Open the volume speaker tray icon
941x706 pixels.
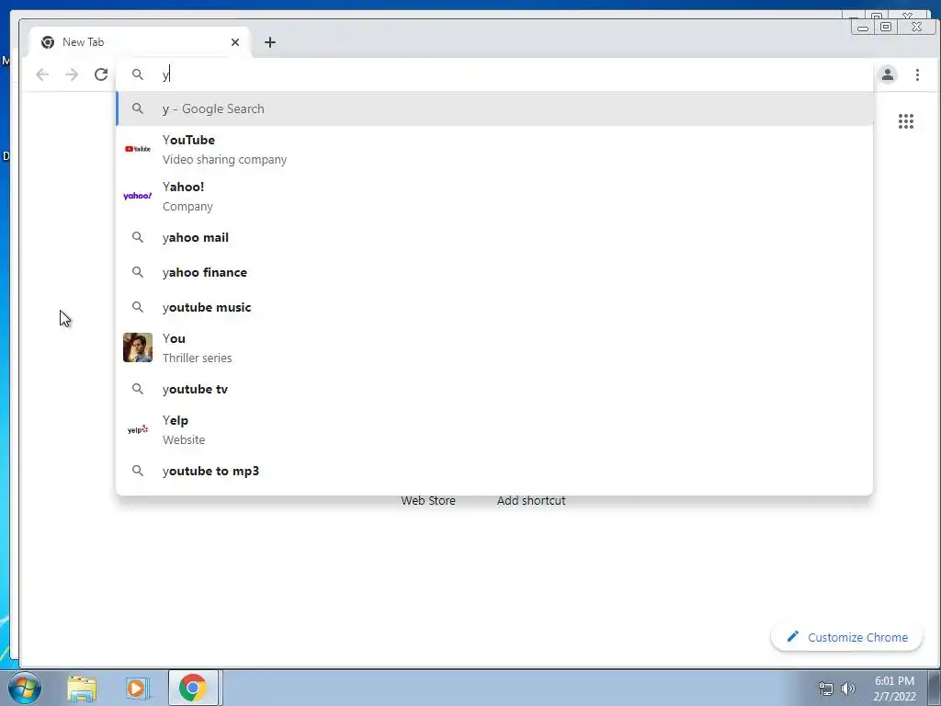848,689
